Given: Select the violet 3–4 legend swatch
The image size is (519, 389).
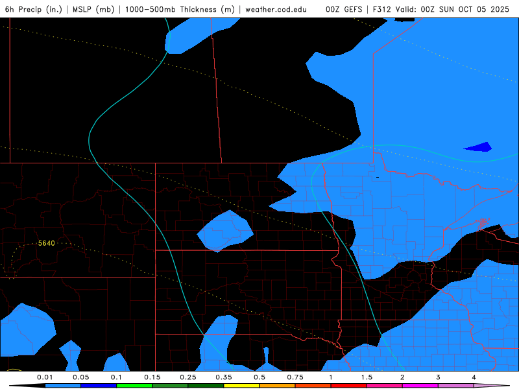Looking at the screenshot, I should point(456,386).
